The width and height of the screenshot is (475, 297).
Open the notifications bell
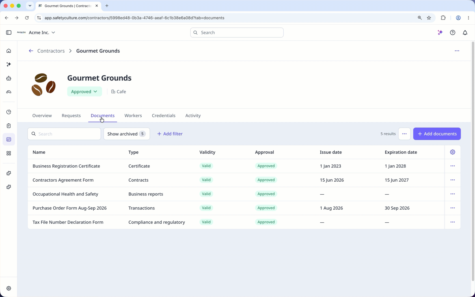click(x=465, y=33)
